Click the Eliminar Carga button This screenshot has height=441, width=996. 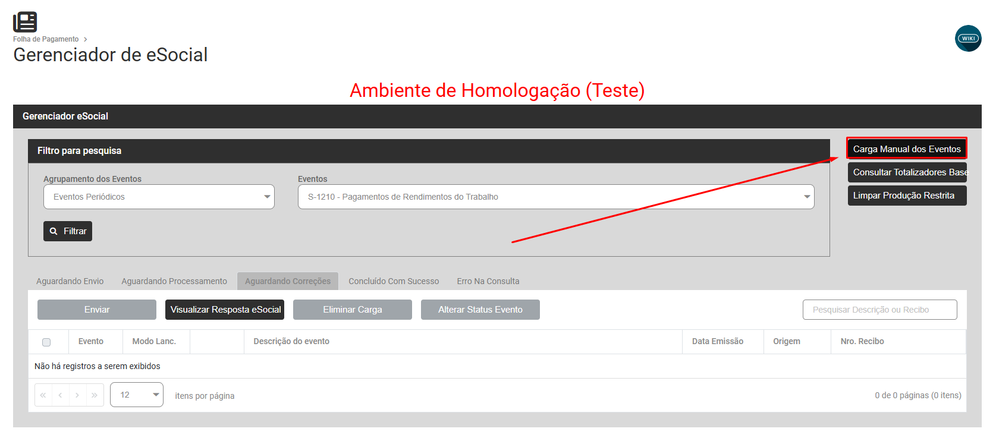[x=353, y=310]
